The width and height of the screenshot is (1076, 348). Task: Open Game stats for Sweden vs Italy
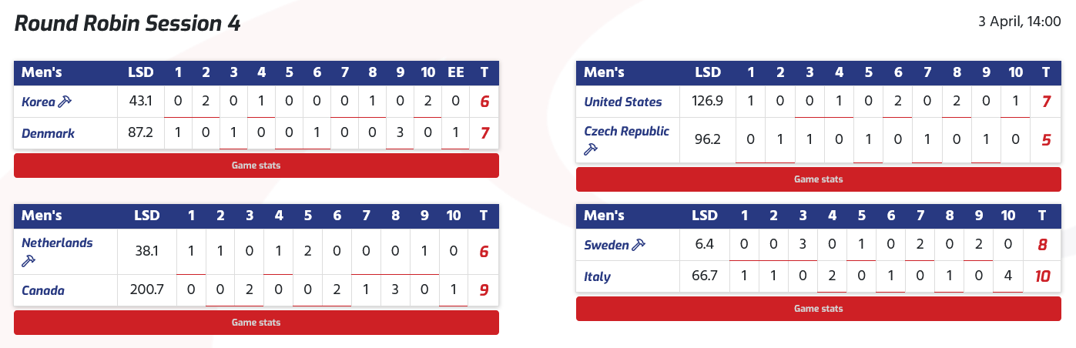818,309
